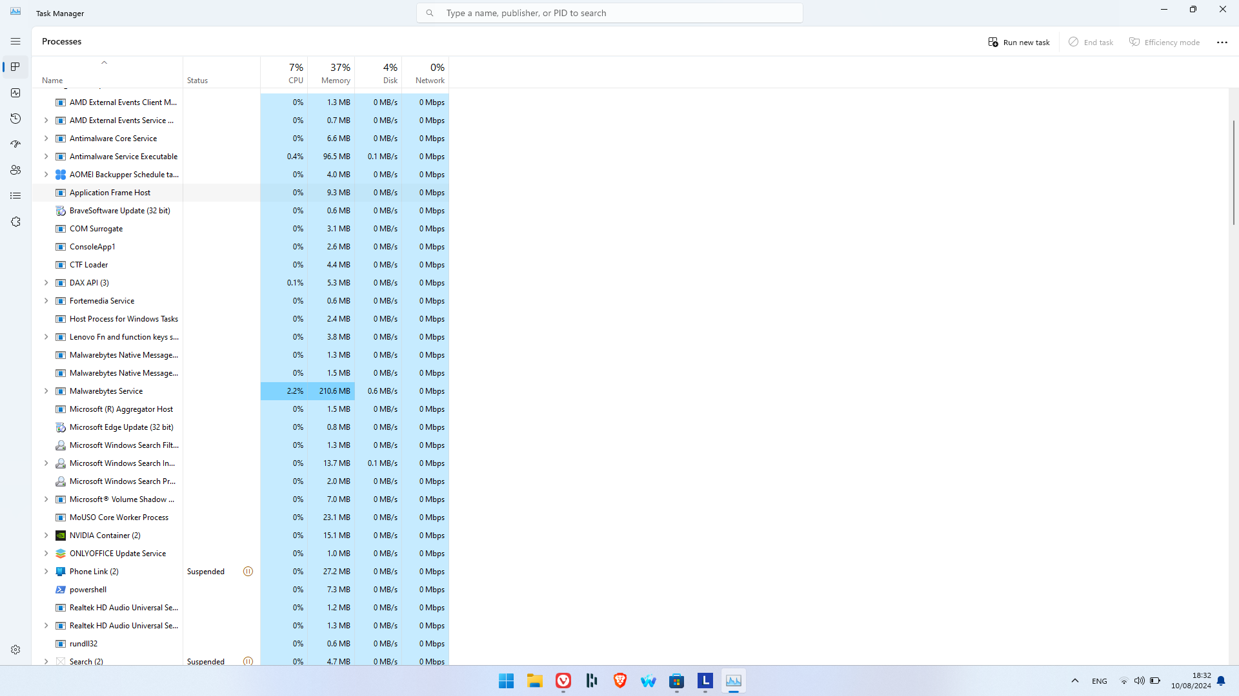Viewport: 1239px width, 696px height.
Task: Open the three-dot more options menu
Action: pyautogui.click(x=1222, y=42)
